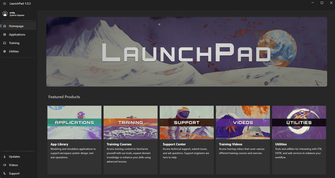Open Applications from the sidebar
This screenshot has height=178, width=335.
click(18, 34)
